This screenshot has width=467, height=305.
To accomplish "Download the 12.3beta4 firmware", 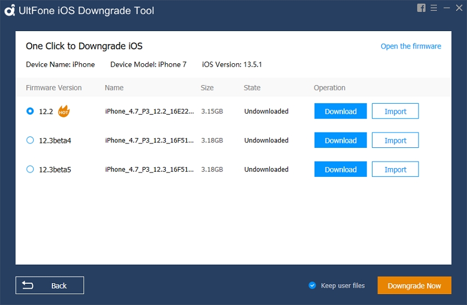I will 340,140.
